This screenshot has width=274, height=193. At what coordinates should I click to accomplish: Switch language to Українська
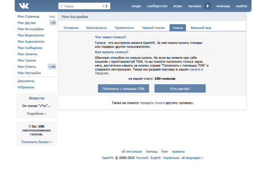click(171, 158)
